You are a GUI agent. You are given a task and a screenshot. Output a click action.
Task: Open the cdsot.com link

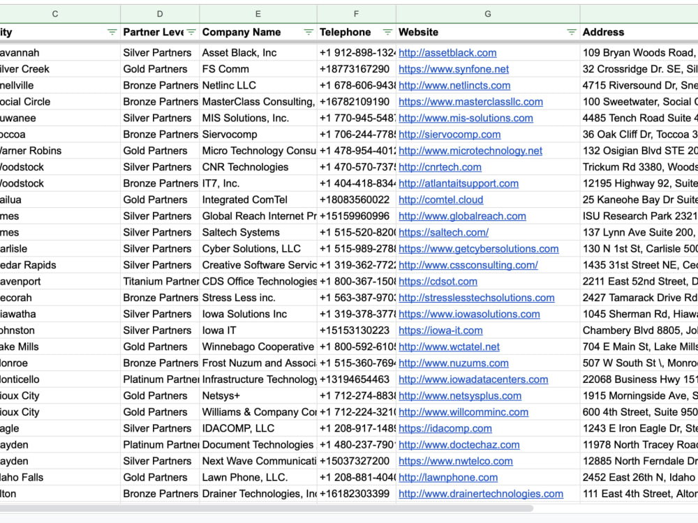[438, 282]
